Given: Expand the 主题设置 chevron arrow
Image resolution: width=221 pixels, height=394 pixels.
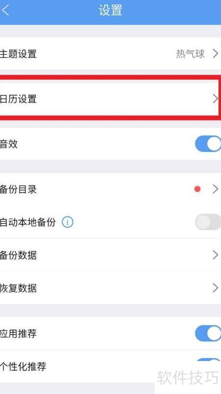Looking at the screenshot, I should click(215, 54).
